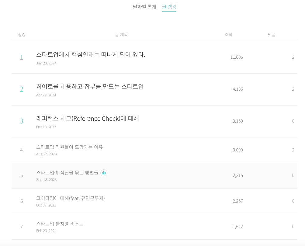Select the Jan 23. 2024 date label
Viewport: 305px width, 246px height.
click(x=46, y=63)
